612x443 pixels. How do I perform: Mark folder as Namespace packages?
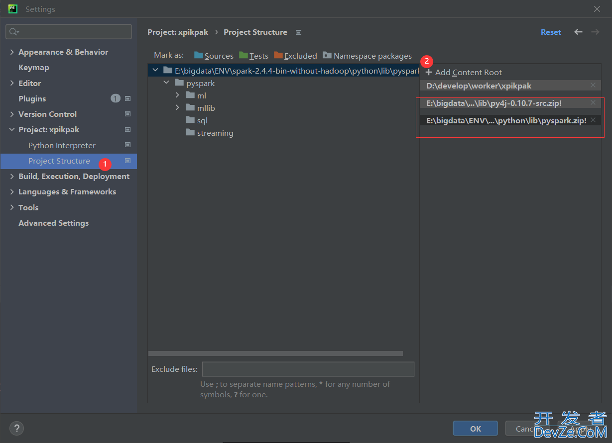[x=367, y=56]
